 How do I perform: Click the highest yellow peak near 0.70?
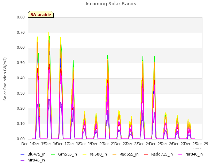[x=49, y=32]
